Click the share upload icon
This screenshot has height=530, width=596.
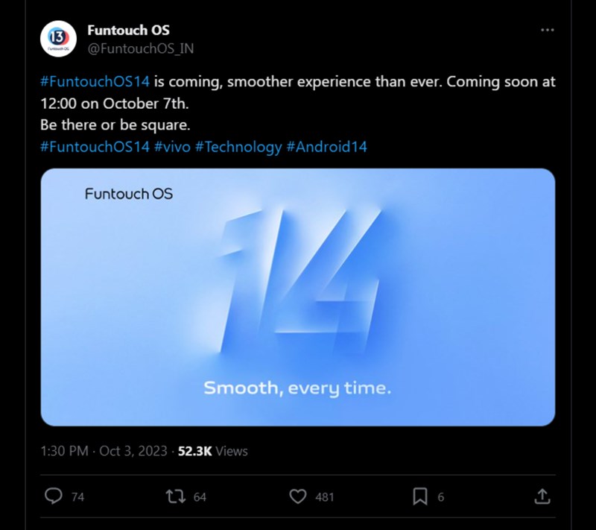coord(543,496)
